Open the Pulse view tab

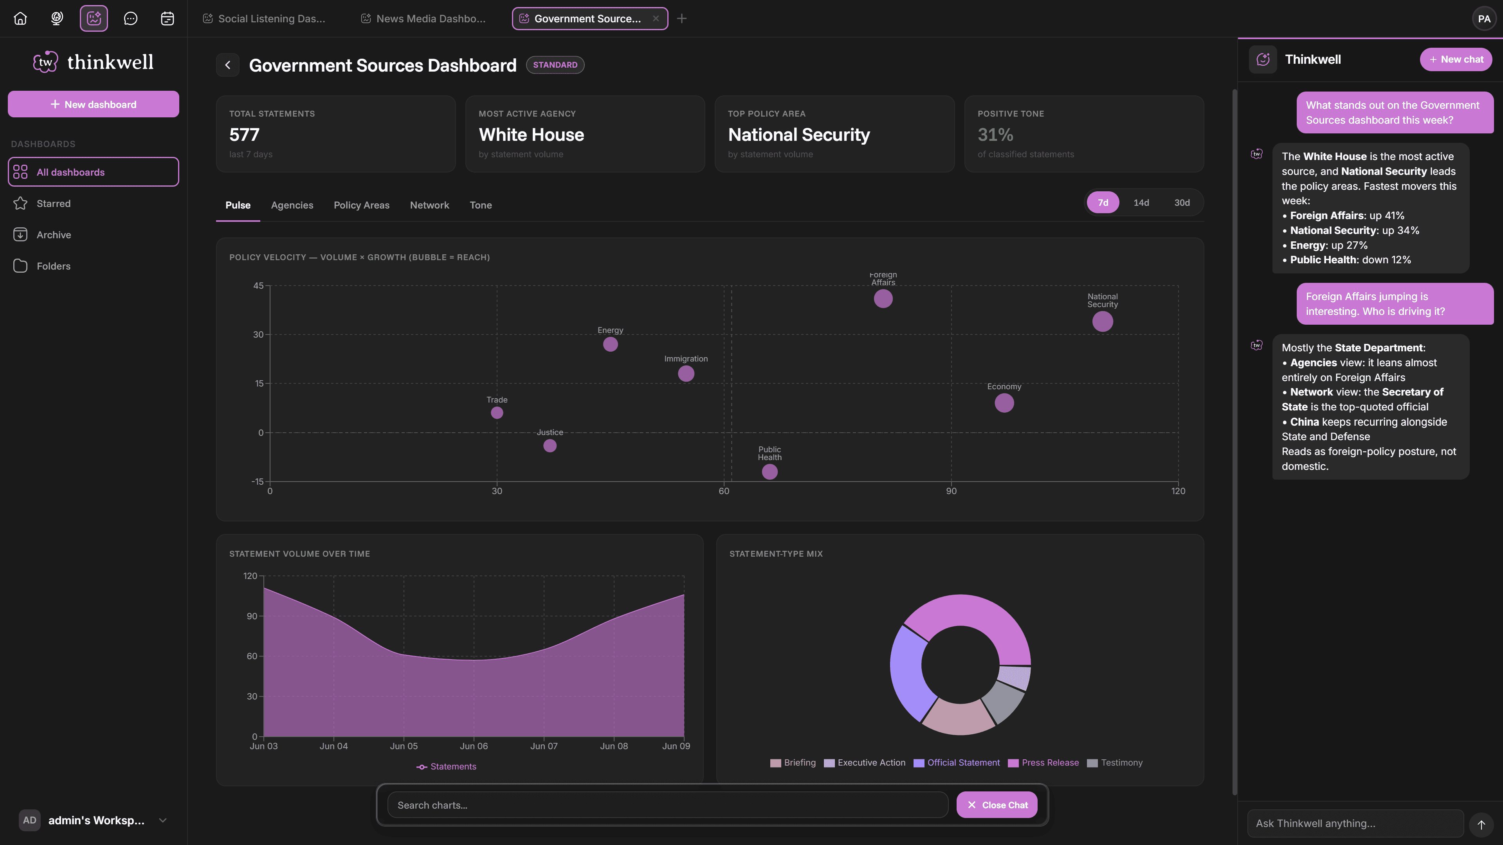click(x=238, y=205)
